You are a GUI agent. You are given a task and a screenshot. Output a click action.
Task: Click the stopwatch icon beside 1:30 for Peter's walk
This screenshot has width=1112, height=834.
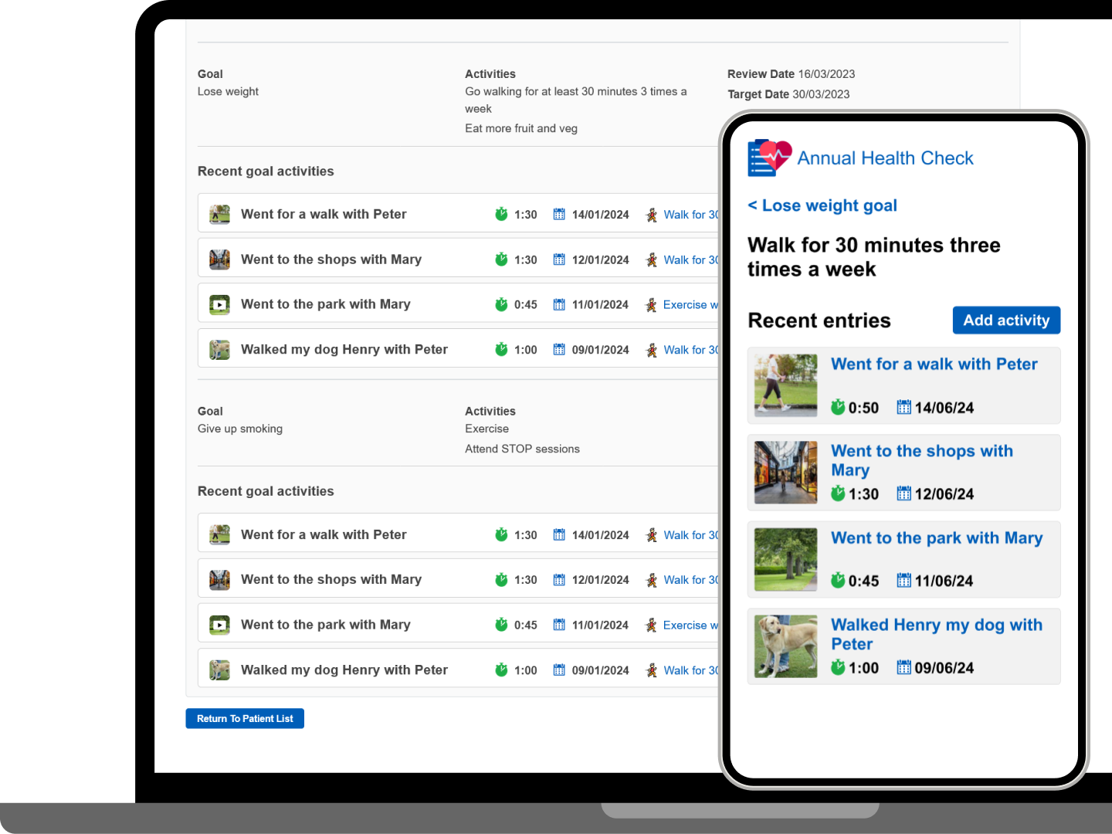tap(500, 214)
